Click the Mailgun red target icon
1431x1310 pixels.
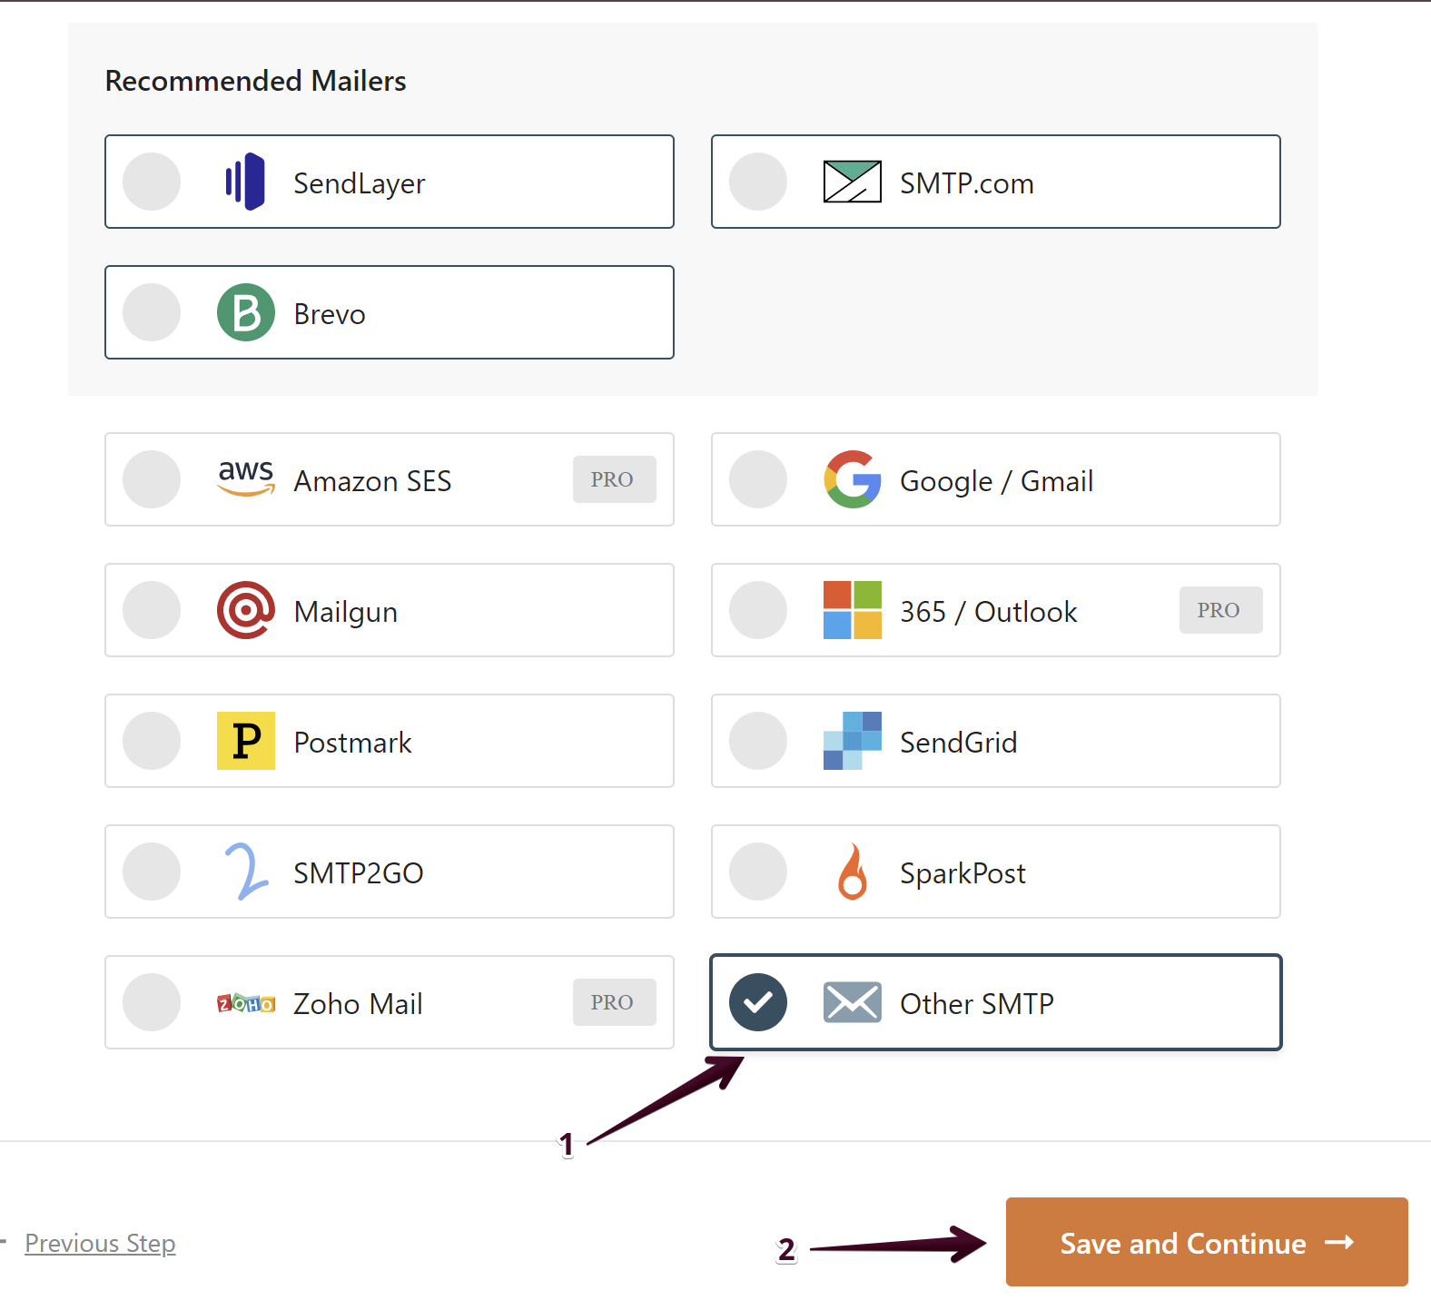click(246, 610)
